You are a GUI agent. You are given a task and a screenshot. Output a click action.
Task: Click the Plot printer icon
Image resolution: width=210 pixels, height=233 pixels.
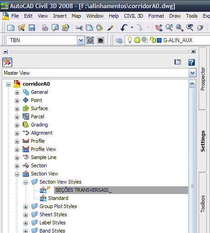45,28
